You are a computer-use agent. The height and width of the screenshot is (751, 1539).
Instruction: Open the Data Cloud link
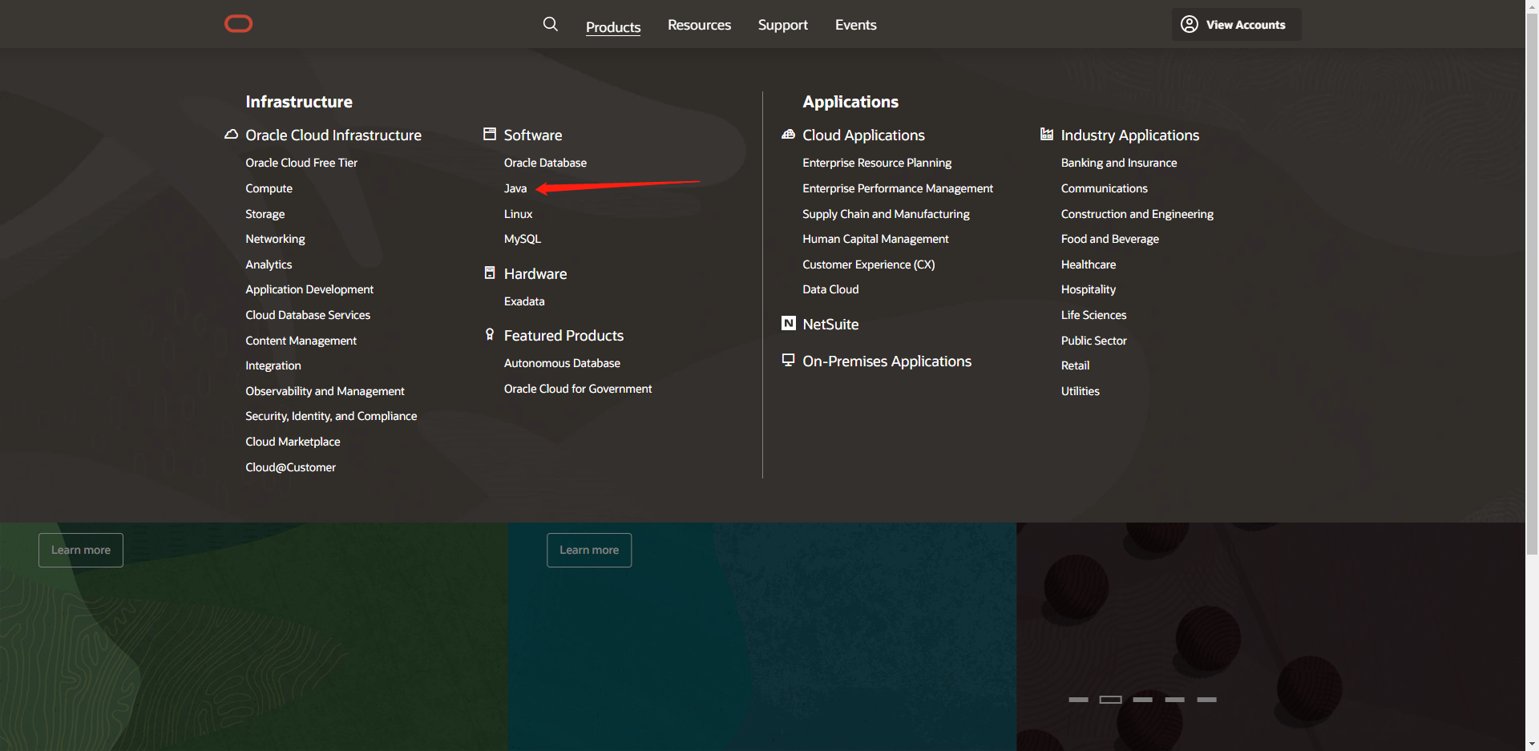coord(830,289)
